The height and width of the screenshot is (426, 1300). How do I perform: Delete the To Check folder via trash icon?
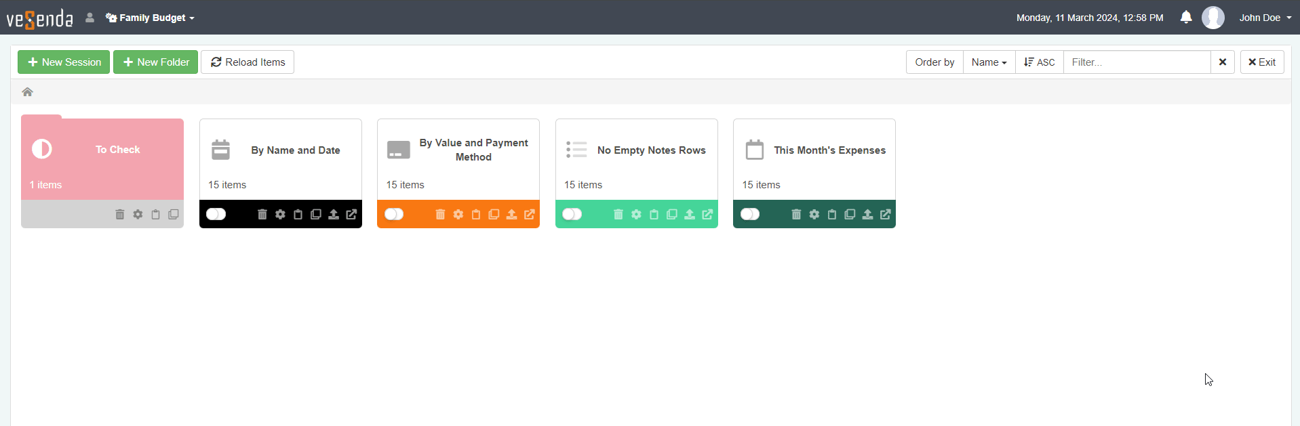120,215
